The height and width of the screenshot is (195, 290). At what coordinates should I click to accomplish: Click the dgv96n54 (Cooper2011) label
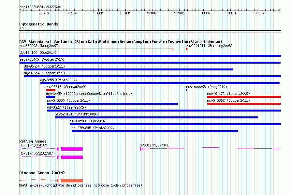pos(44,66)
